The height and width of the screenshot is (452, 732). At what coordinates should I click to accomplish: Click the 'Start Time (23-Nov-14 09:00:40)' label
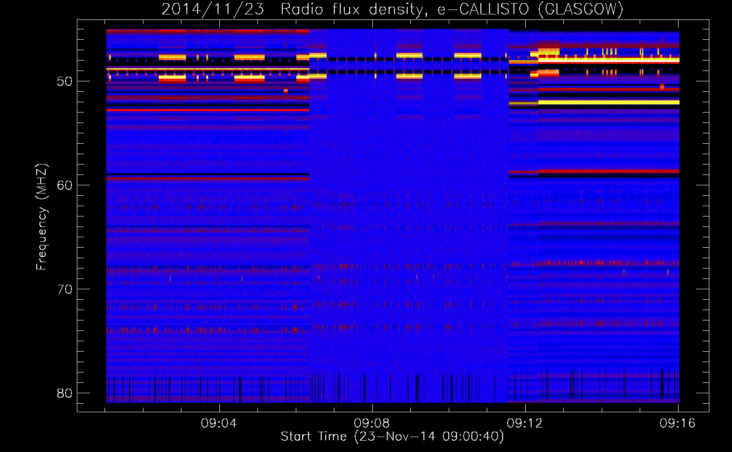coord(392,437)
